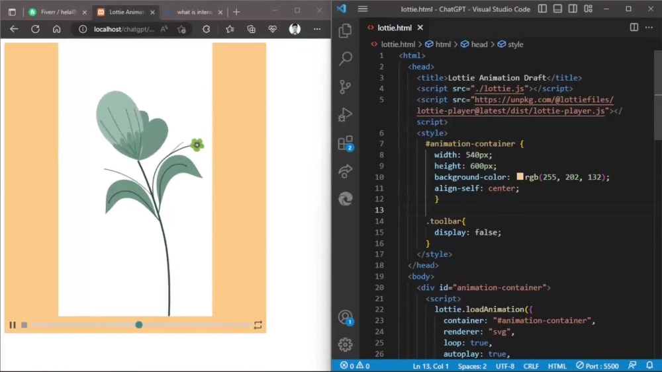Click the localhost address bar

[x=124, y=29]
